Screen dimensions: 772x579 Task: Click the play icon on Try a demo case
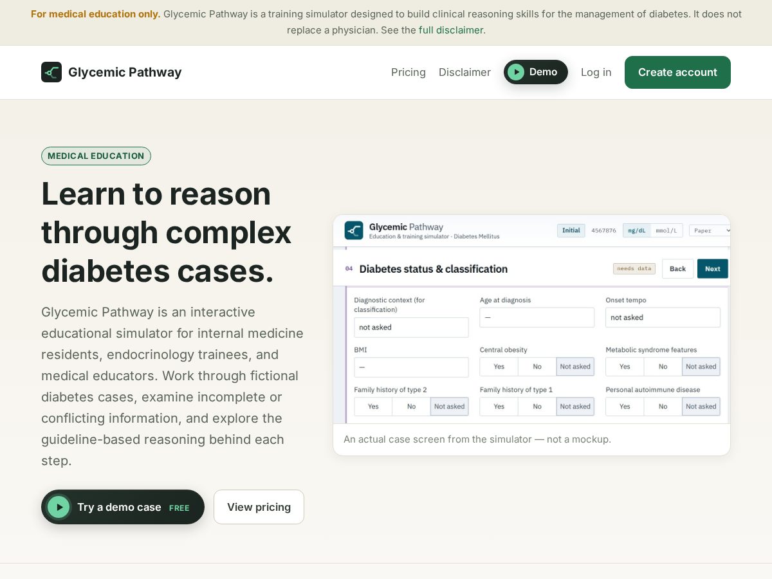[59, 507]
